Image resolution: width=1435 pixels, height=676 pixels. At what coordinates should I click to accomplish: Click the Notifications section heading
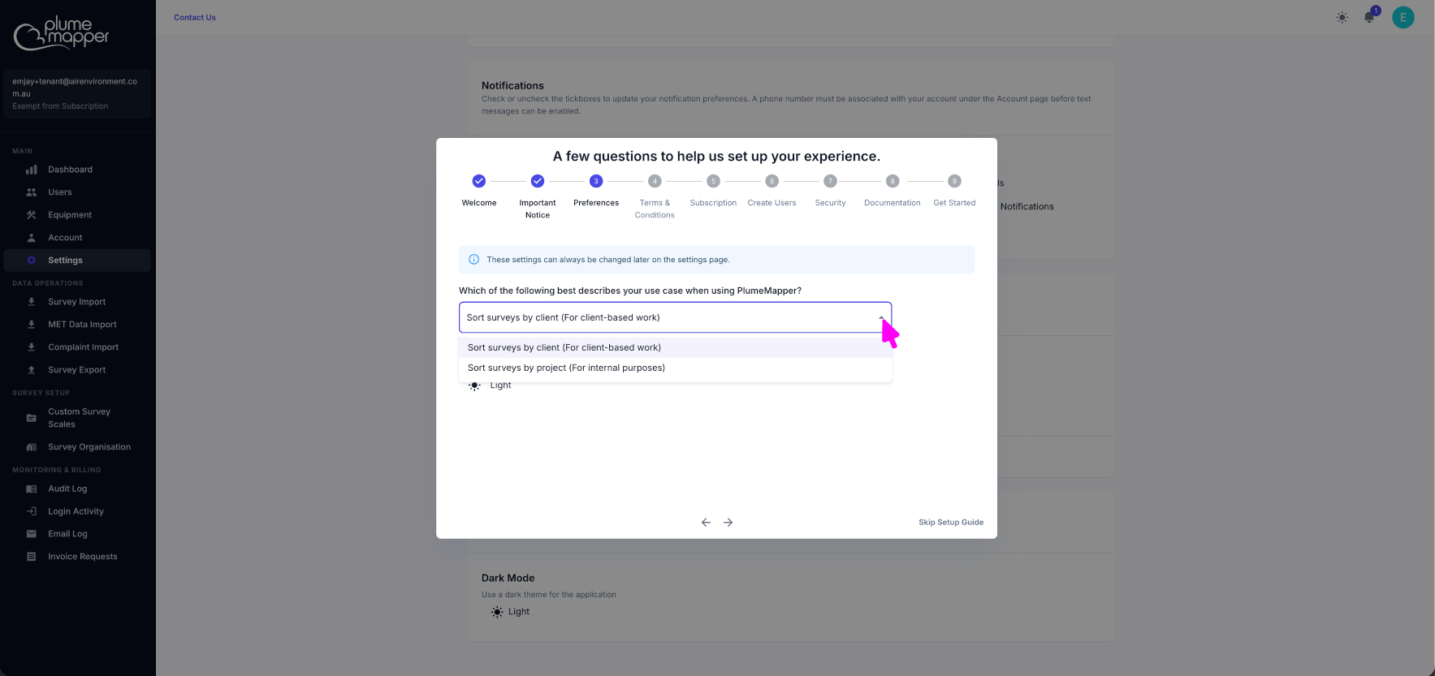tap(512, 85)
